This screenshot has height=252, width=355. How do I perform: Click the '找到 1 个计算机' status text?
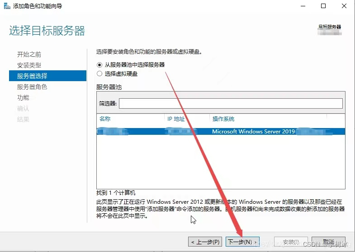pyautogui.click(x=116, y=193)
